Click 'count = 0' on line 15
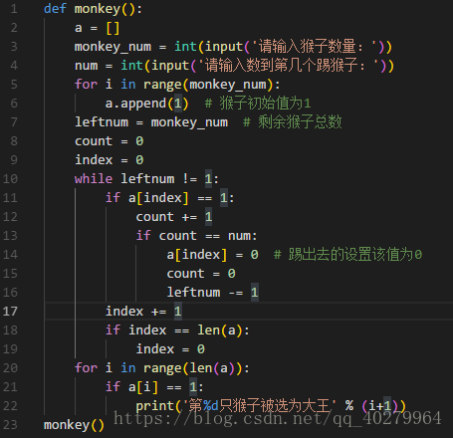The image size is (453, 438). point(201,274)
